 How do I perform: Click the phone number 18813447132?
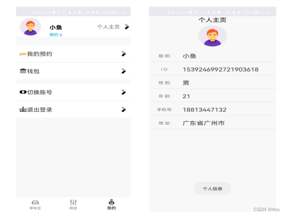[205, 110]
